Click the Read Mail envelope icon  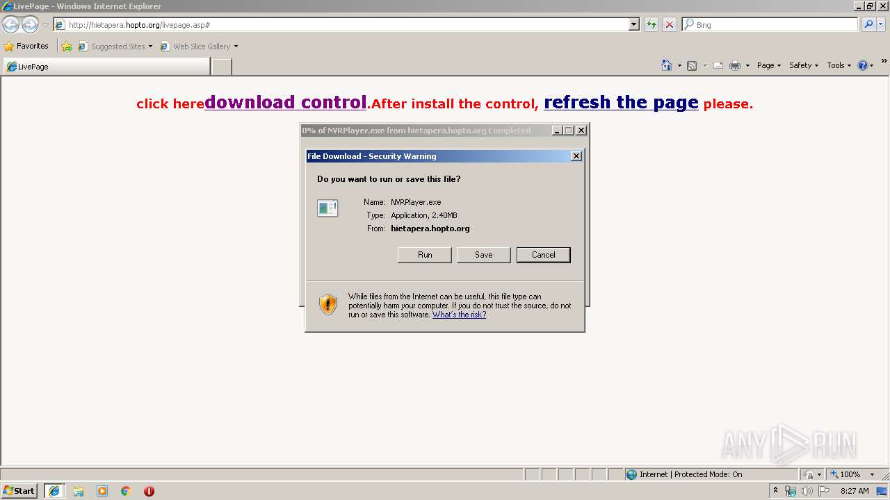click(718, 65)
